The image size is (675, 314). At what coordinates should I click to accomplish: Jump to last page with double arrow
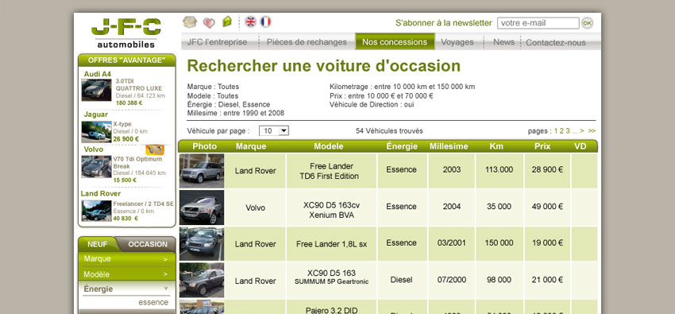(x=592, y=131)
